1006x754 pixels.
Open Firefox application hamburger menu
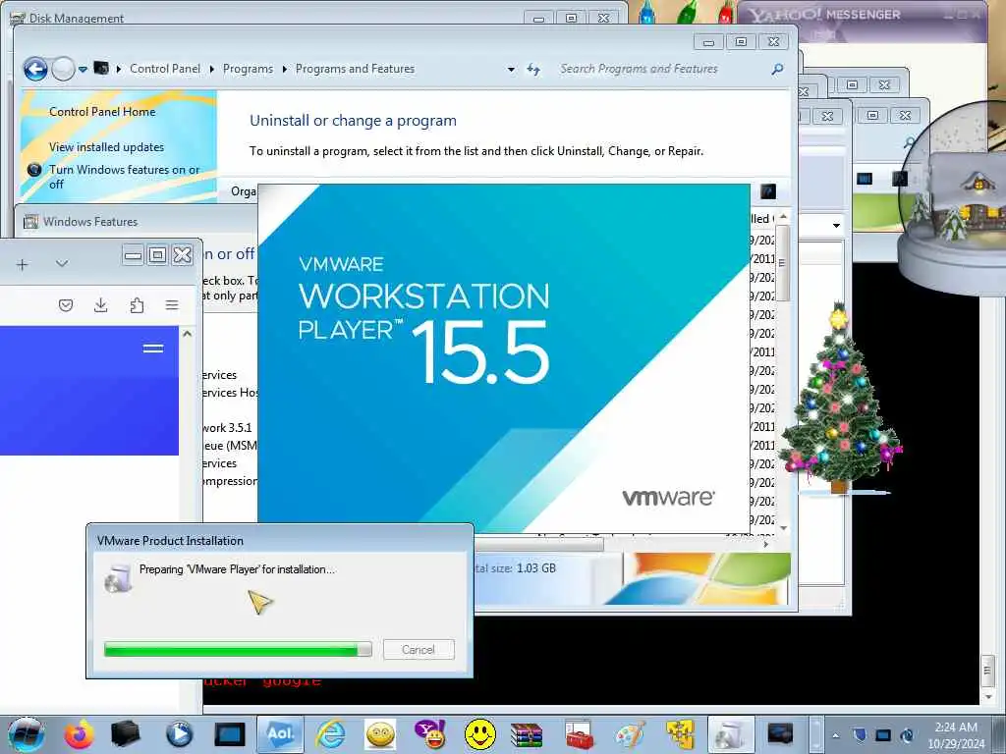(x=172, y=305)
